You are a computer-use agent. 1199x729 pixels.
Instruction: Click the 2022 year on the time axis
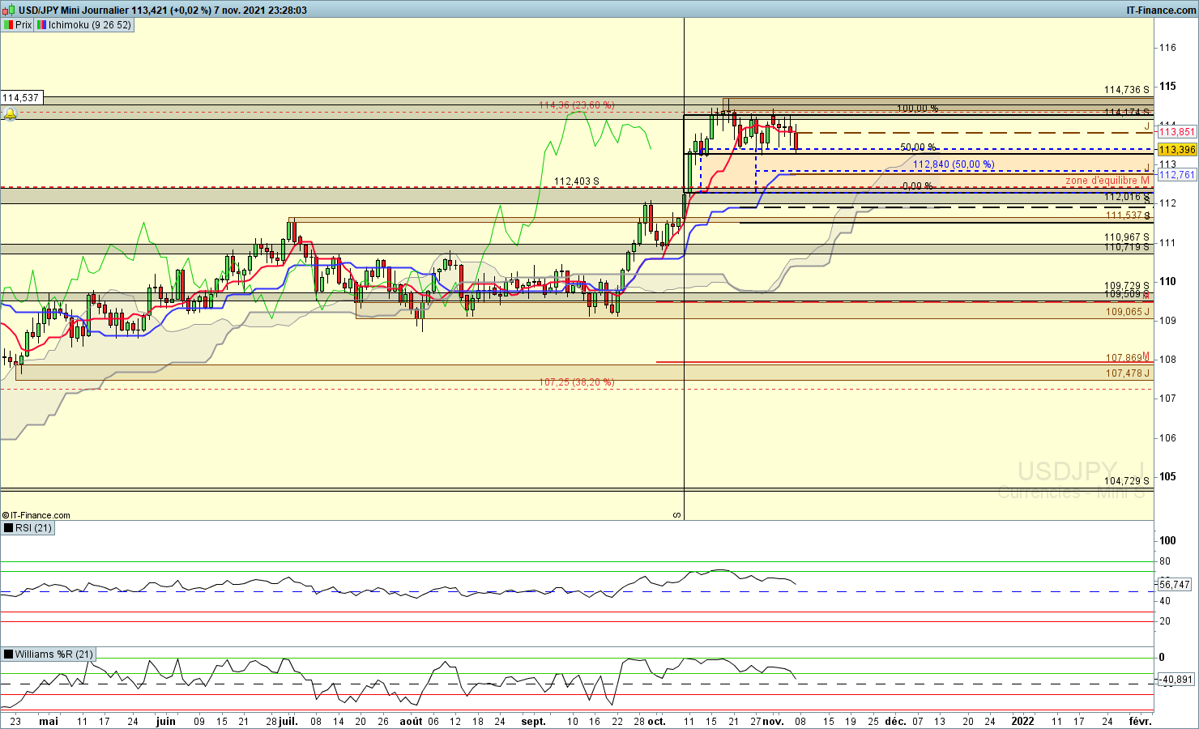pyautogui.click(x=1022, y=721)
